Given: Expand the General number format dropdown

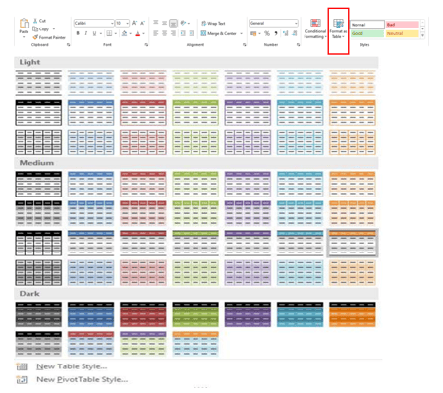Looking at the screenshot, I should tap(296, 23).
